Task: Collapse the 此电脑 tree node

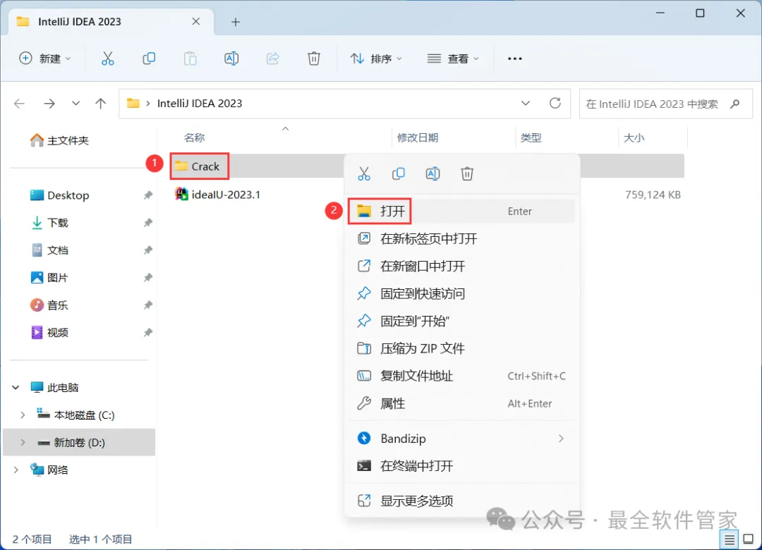Action: coord(16,388)
